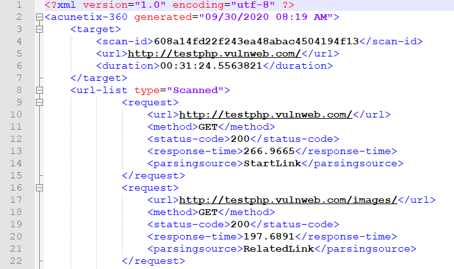This screenshot has width=454, height=269.
Task: Click the closing </request> tag on line 22
Action: pyautogui.click(x=153, y=261)
